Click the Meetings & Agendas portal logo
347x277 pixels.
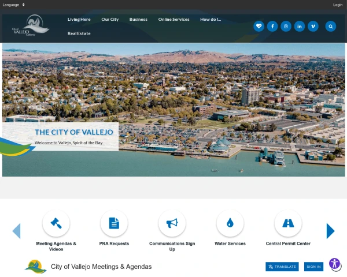tap(35, 267)
